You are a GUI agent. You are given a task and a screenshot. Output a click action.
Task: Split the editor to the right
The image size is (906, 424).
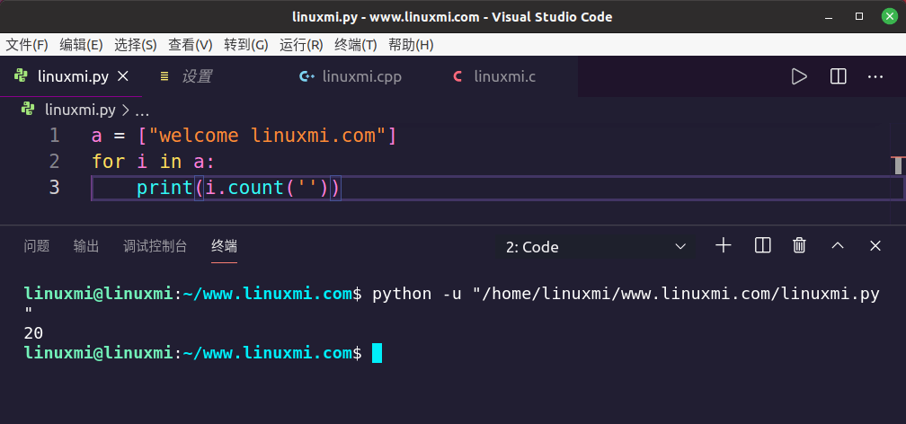tap(838, 76)
